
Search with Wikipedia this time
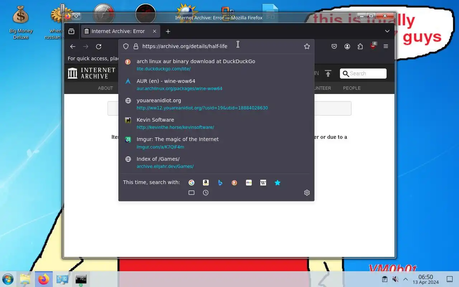click(263, 183)
